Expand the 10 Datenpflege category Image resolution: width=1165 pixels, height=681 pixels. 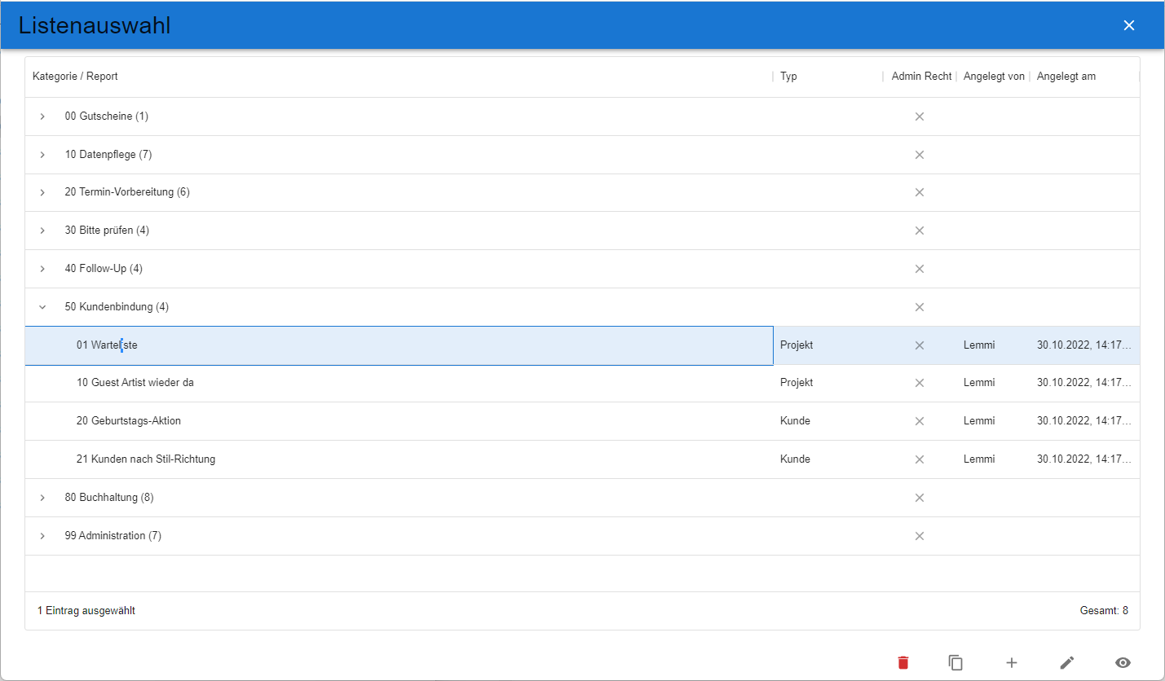(42, 155)
